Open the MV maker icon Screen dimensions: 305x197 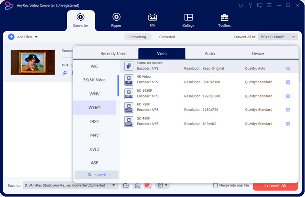click(152, 17)
